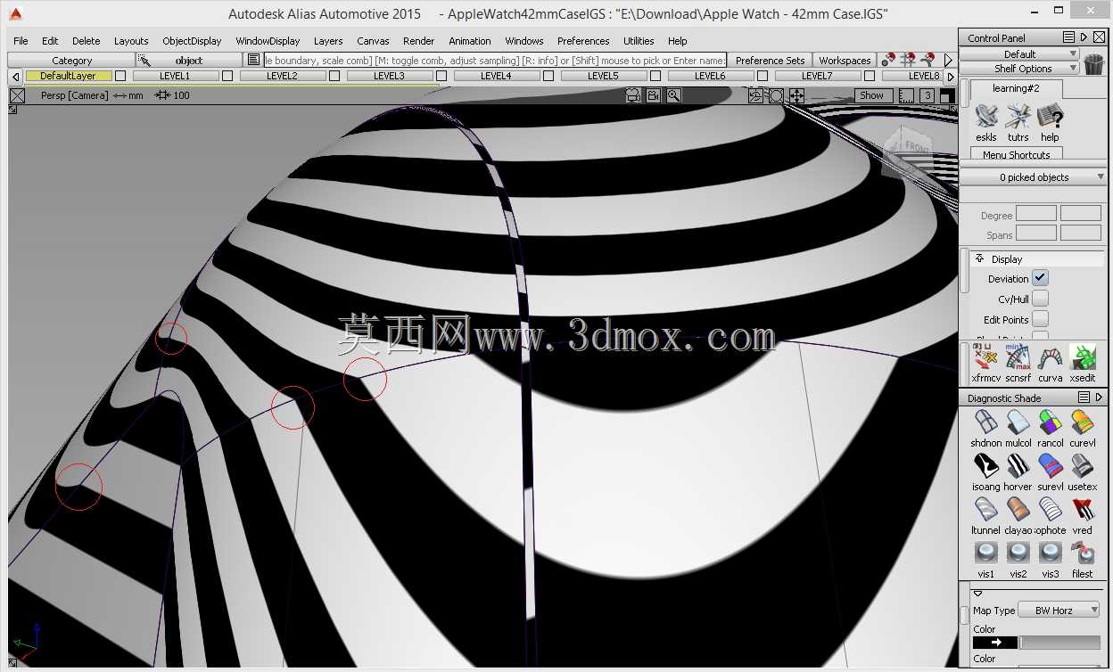Toggle visibility box beside LEVEL4

coord(548,76)
